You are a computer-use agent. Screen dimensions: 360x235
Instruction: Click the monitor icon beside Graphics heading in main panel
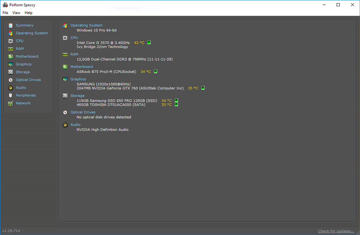click(65, 79)
